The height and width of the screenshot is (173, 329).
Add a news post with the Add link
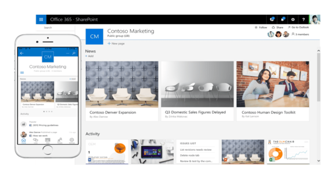click(x=90, y=56)
